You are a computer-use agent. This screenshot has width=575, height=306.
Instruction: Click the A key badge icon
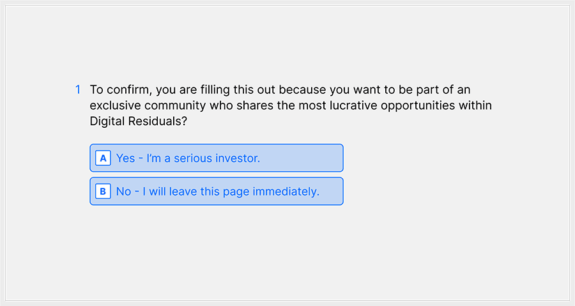(103, 158)
